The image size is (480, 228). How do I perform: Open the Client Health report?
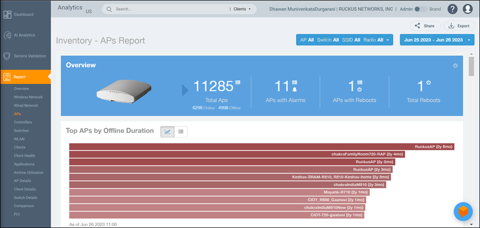(x=25, y=156)
